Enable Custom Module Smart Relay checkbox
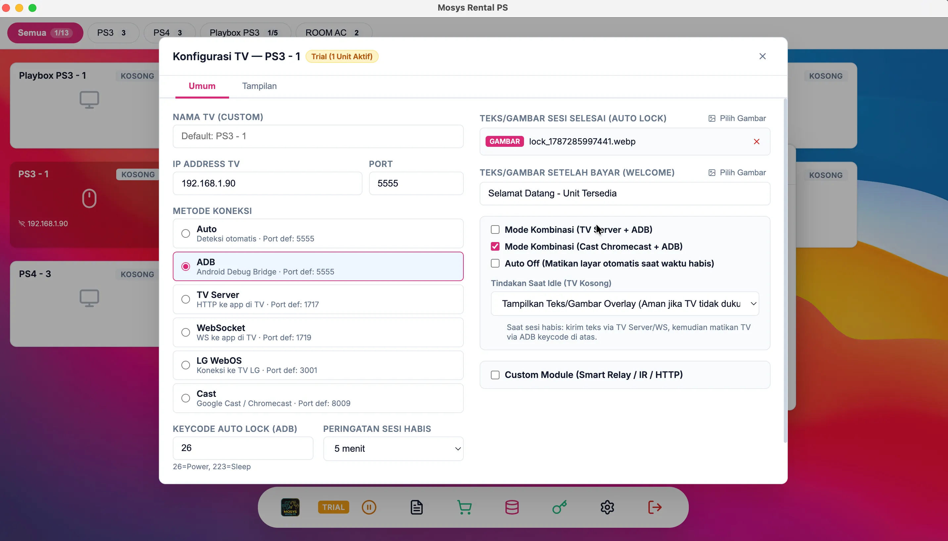This screenshot has width=948, height=541. (495, 375)
